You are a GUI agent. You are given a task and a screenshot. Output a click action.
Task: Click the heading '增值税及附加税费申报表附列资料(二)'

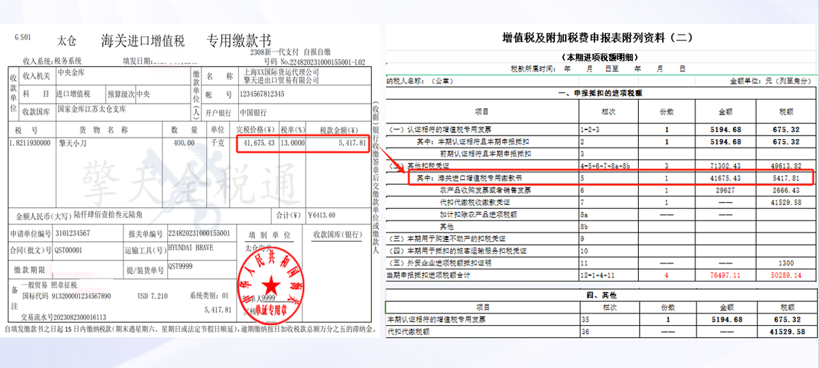(x=597, y=37)
